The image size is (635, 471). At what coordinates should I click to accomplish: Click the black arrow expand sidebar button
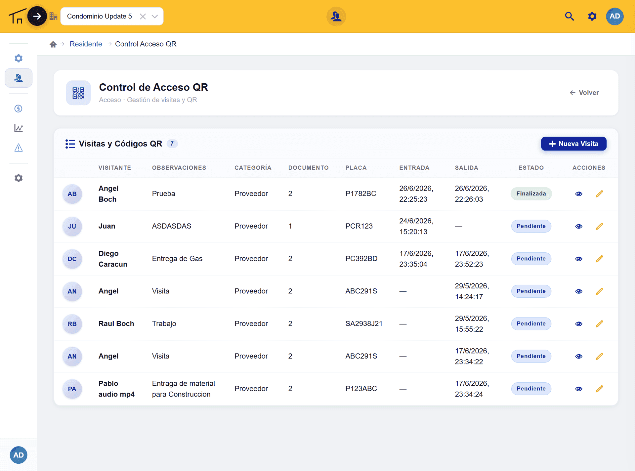click(37, 16)
